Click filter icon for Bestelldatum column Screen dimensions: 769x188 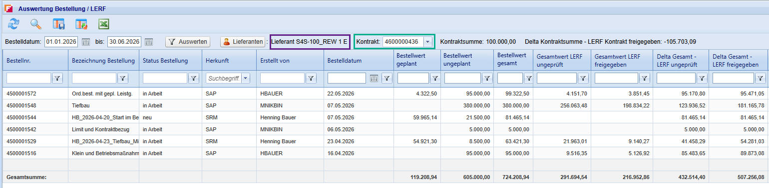pyautogui.click(x=386, y=78)
